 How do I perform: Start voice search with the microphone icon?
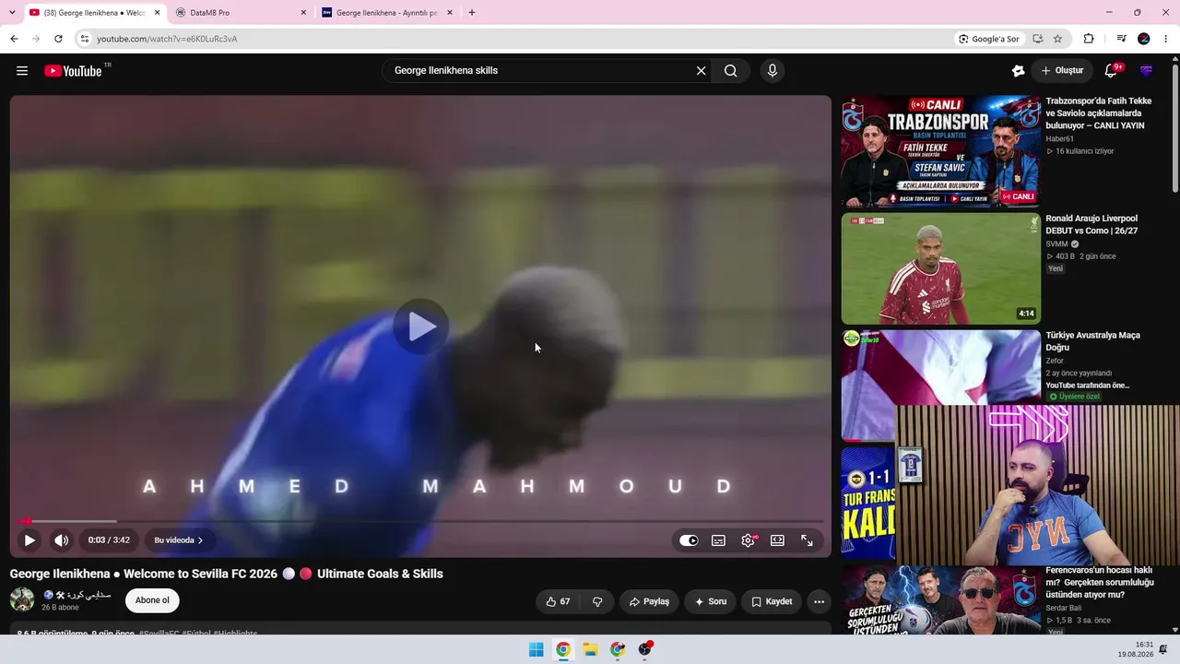click(773, 71)
